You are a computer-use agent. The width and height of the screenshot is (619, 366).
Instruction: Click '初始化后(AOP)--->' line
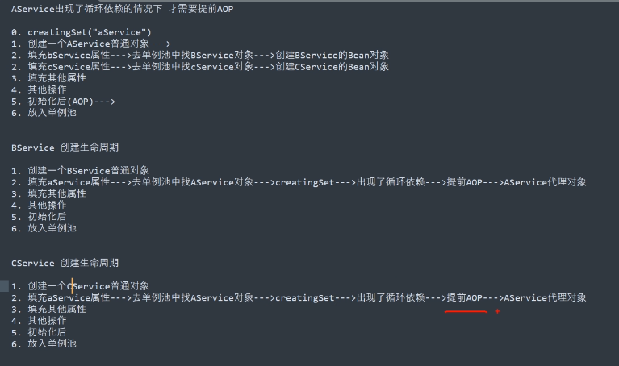63,102
